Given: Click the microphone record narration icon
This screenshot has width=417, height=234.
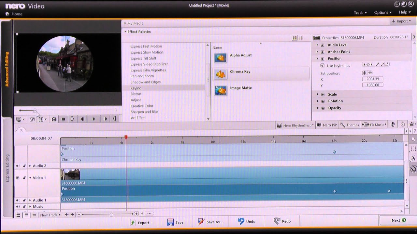Looking at the screenshot, I should tap(393, 124).
